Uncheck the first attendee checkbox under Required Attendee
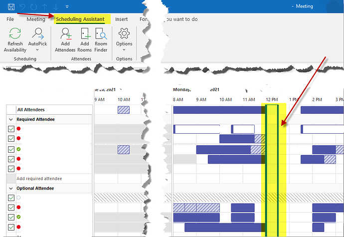344x237 pixels. (x=11, y=129)
